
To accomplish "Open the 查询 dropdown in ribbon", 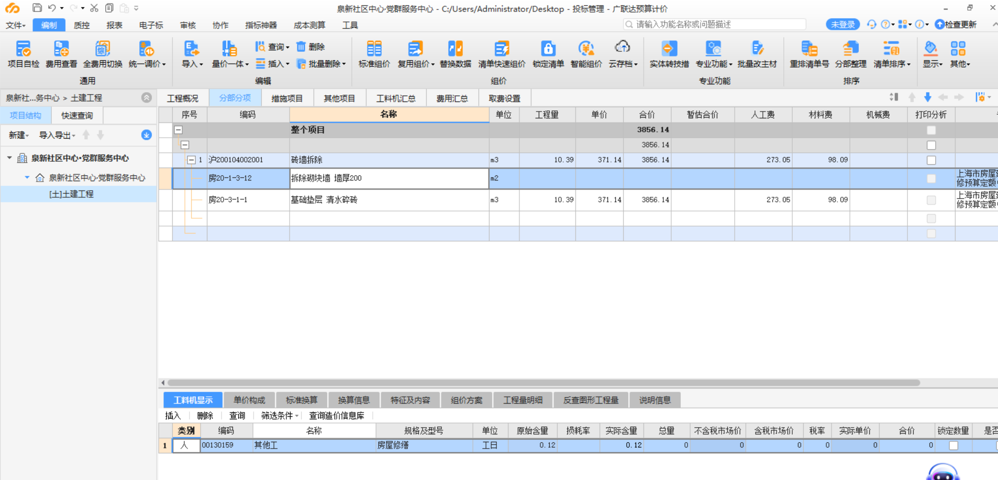I will 272,47.
